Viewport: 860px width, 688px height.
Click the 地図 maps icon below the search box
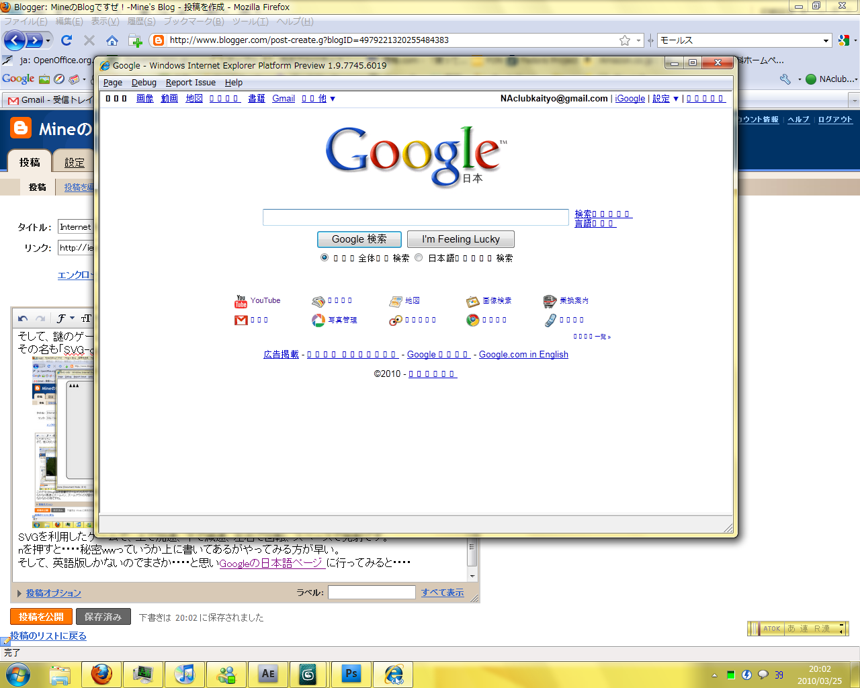(396, 301)
